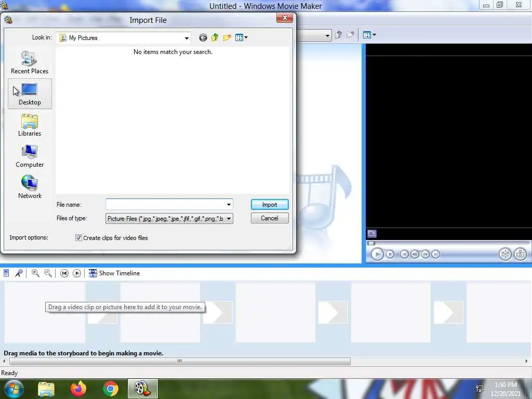Step to the previous frame
This screenshot has height=399, width=532.
pyautogui.click(x=415, y=254)
